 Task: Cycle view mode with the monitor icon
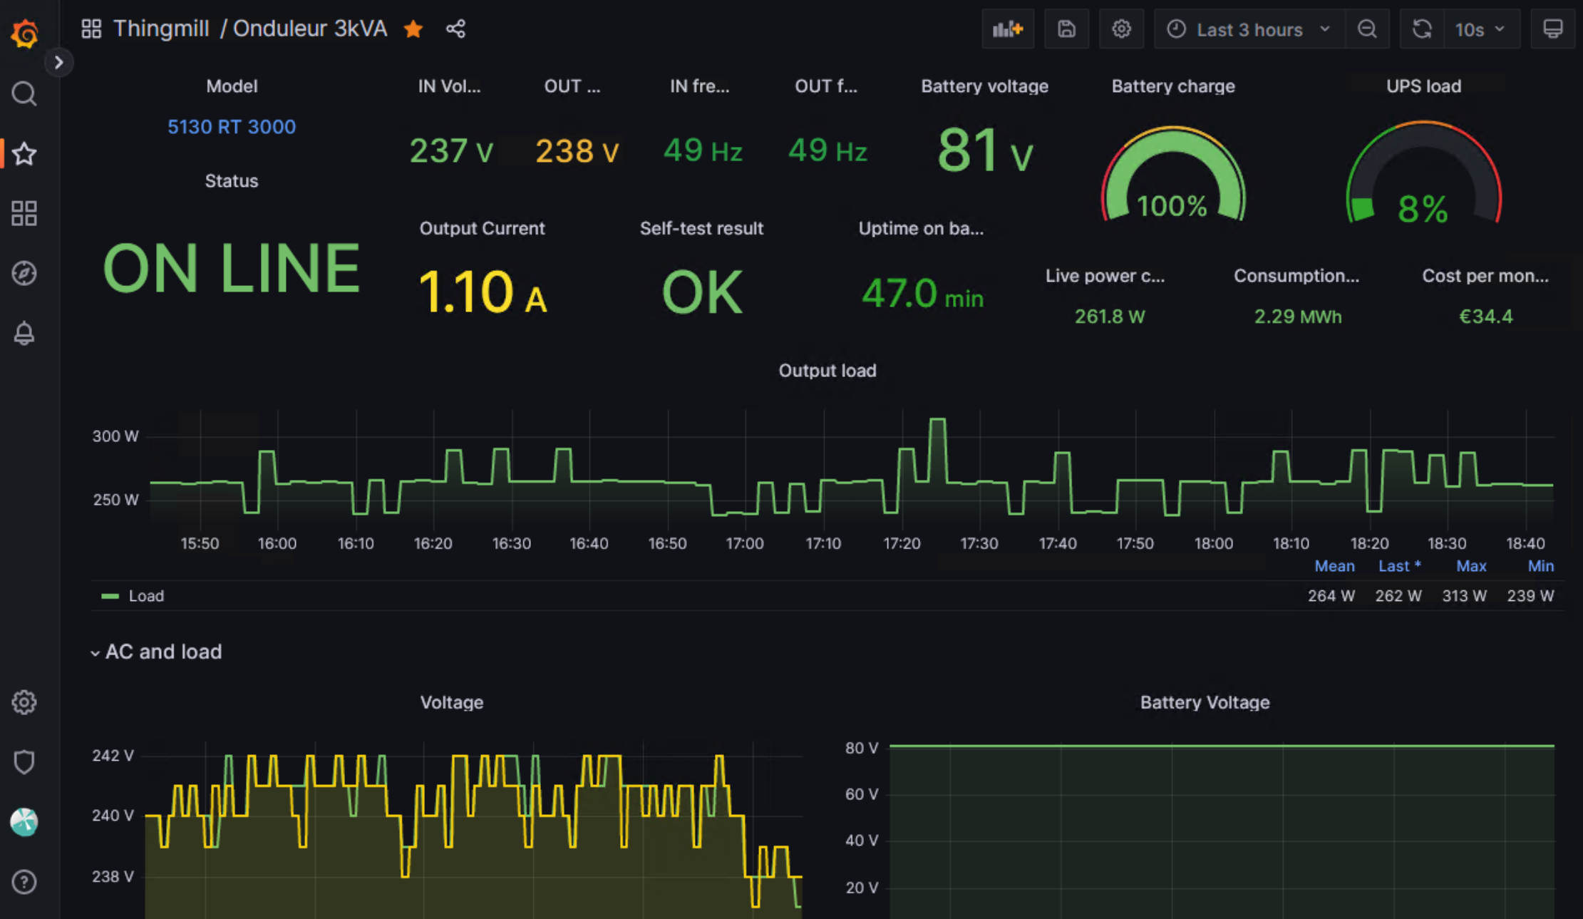tap(1552, 29)
